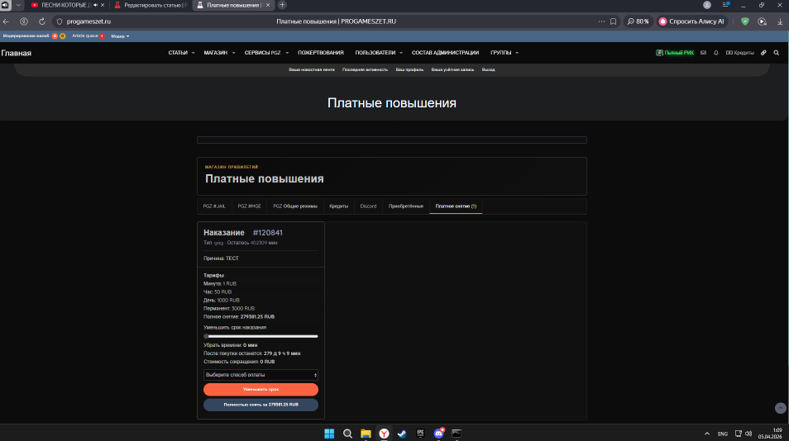
Task: Open the payment method dropdown
Action: 261,374
